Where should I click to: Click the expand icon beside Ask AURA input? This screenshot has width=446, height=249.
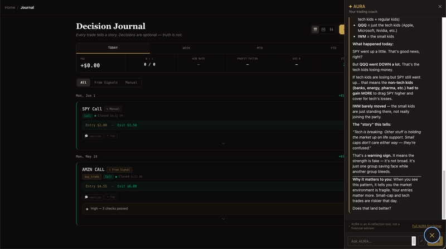pos(421,241)
